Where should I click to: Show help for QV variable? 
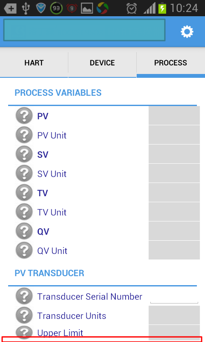pos(24,231)
